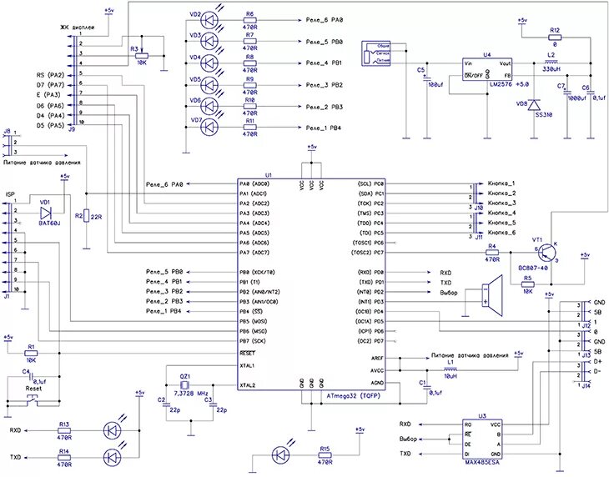Click the VD2 LED symbol
Viewport: 609px width, 477px height.
(210, 20)
